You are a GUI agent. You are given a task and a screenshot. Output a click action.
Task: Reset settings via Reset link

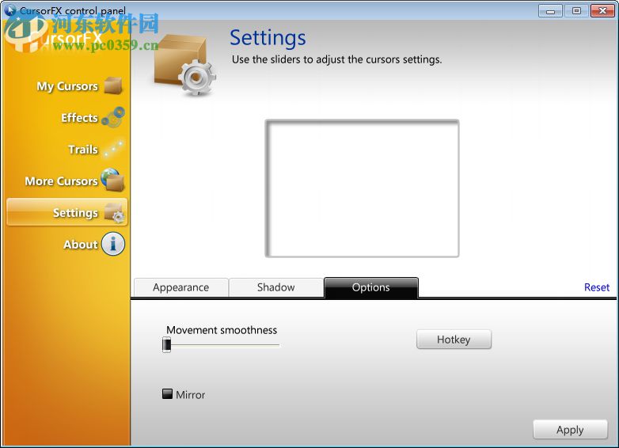coord(597,287)
